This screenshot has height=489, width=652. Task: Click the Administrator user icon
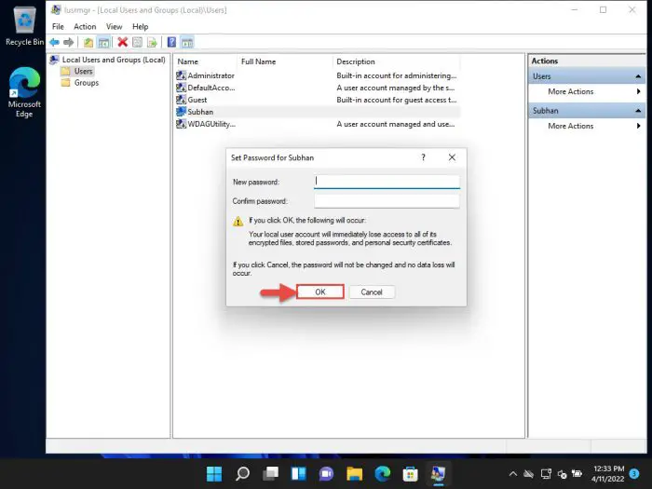(x=181, y=75)
